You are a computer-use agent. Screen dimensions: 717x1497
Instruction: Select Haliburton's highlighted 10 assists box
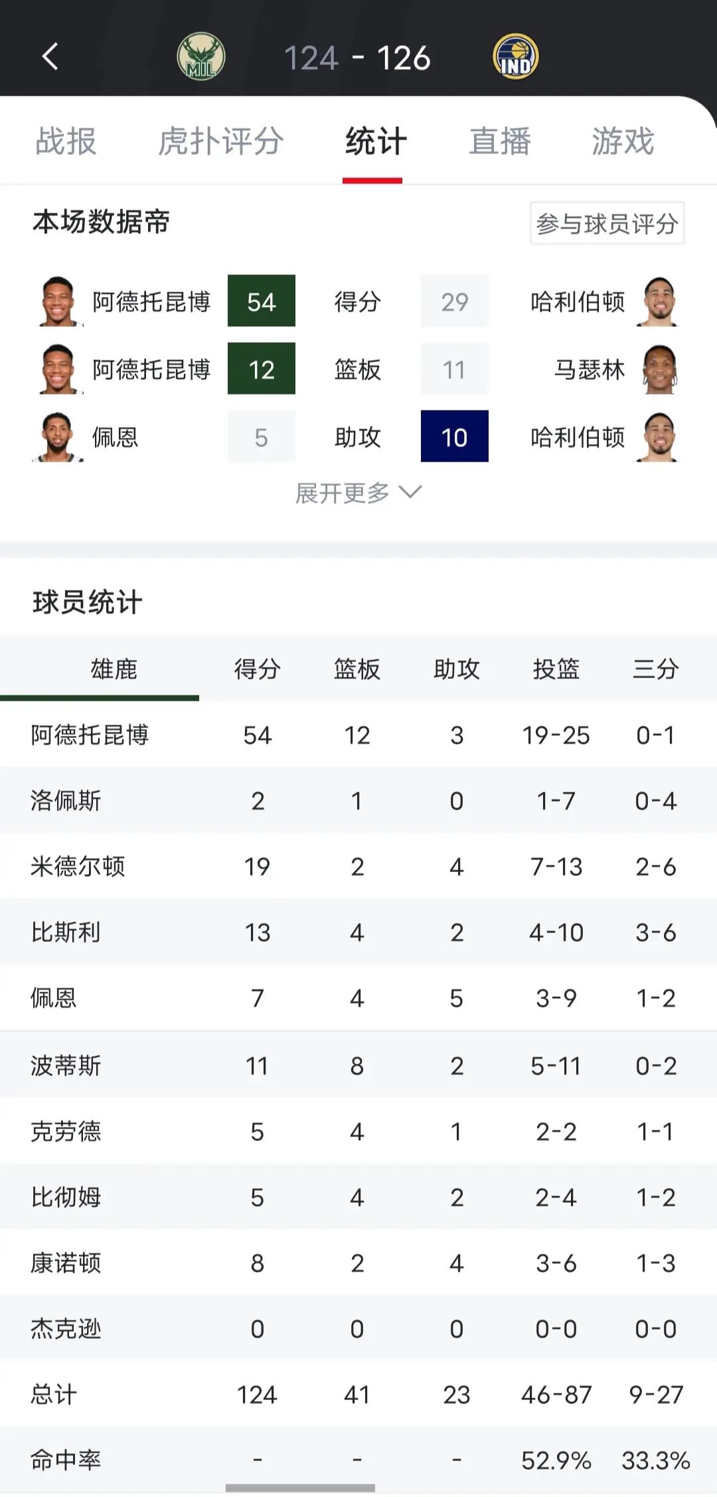tap(455, 437)
